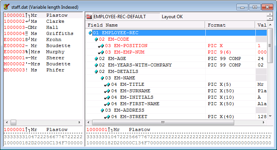Screen dimensions: 277x150
Task: Click the staff.dat title bar application icon
Action: [6, 7]
